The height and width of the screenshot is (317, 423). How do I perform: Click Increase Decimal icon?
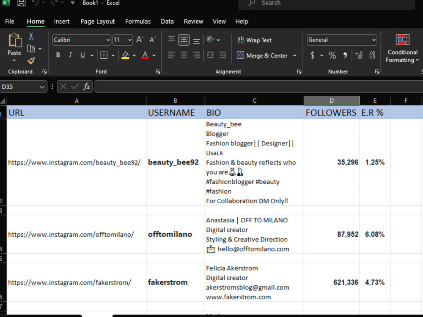(359, 55)
